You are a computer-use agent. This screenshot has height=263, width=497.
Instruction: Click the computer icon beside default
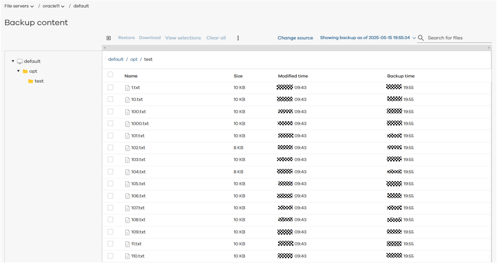click(x=20, y=62)
